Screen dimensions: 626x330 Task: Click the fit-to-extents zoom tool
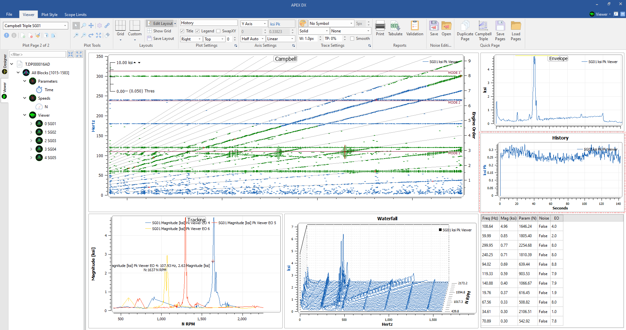(x=99, y=35)
